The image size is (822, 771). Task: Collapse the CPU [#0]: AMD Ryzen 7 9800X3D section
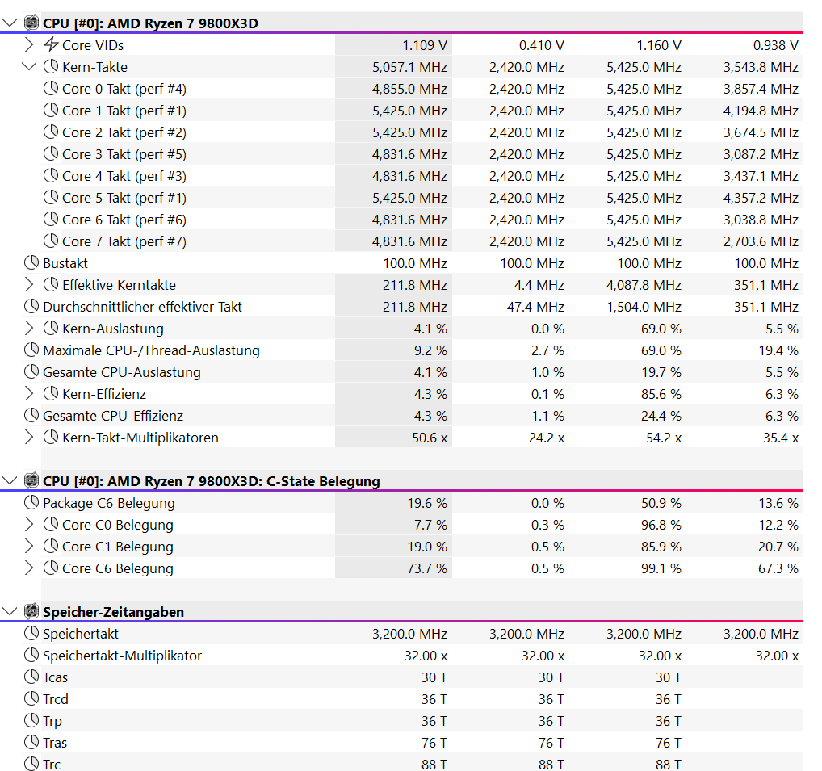coord(10,23)
